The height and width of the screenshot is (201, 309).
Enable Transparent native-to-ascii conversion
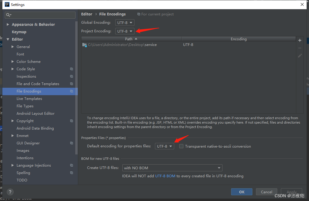(181, 146)
